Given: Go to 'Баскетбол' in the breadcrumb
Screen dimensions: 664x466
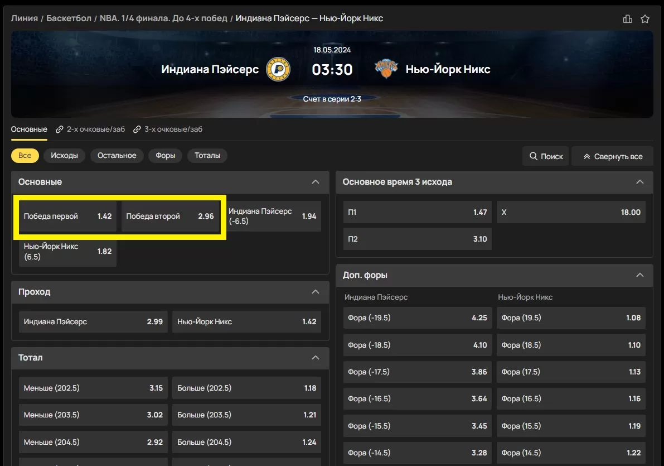Looking at the screenshot, I should tap(69, 18).
